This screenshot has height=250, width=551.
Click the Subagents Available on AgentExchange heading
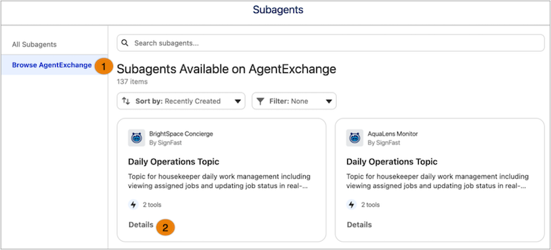pos(227,70)
